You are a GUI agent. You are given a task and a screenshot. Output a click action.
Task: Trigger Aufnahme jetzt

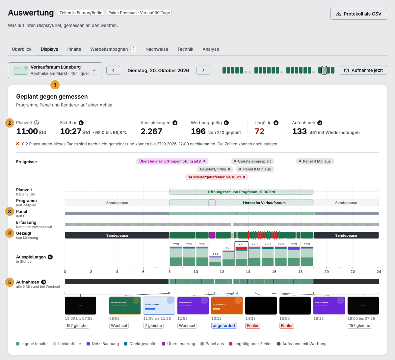point(363,70)
